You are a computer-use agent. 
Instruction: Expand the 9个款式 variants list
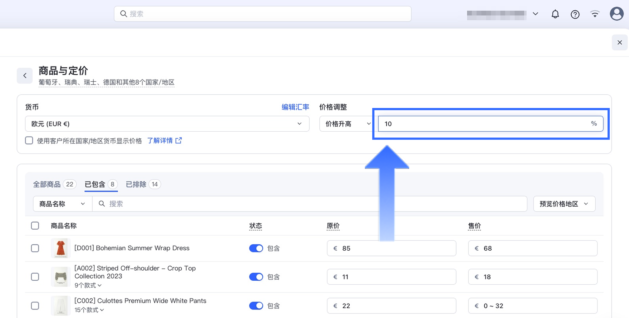[88, 285]
